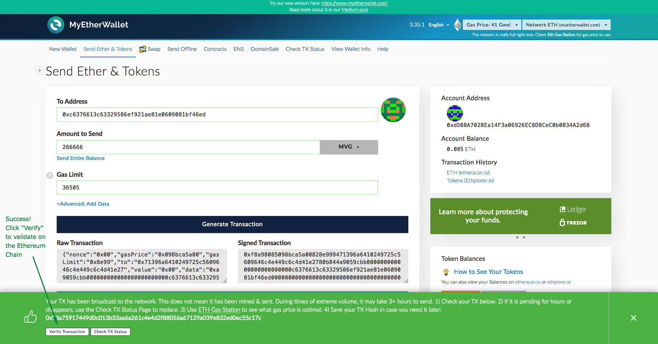Click the MyEtherWallet logo icon
Viewport: 658px width, 344px height.
tap(56, 25)
